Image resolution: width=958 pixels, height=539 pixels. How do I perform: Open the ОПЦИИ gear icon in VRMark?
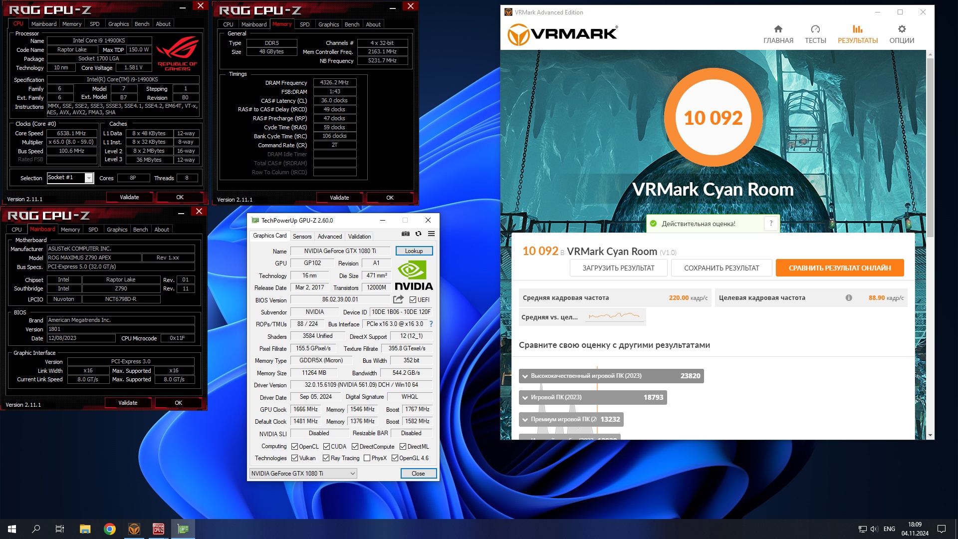(x=902, y=29)
